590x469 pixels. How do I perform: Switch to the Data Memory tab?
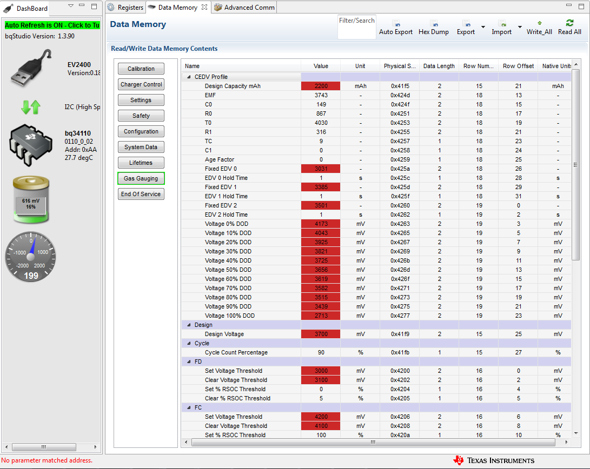(177, 7)
